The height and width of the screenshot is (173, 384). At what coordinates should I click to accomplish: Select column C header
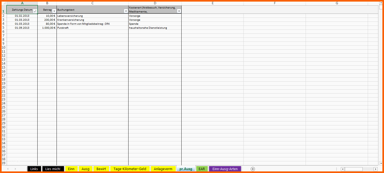coord(93,3)
